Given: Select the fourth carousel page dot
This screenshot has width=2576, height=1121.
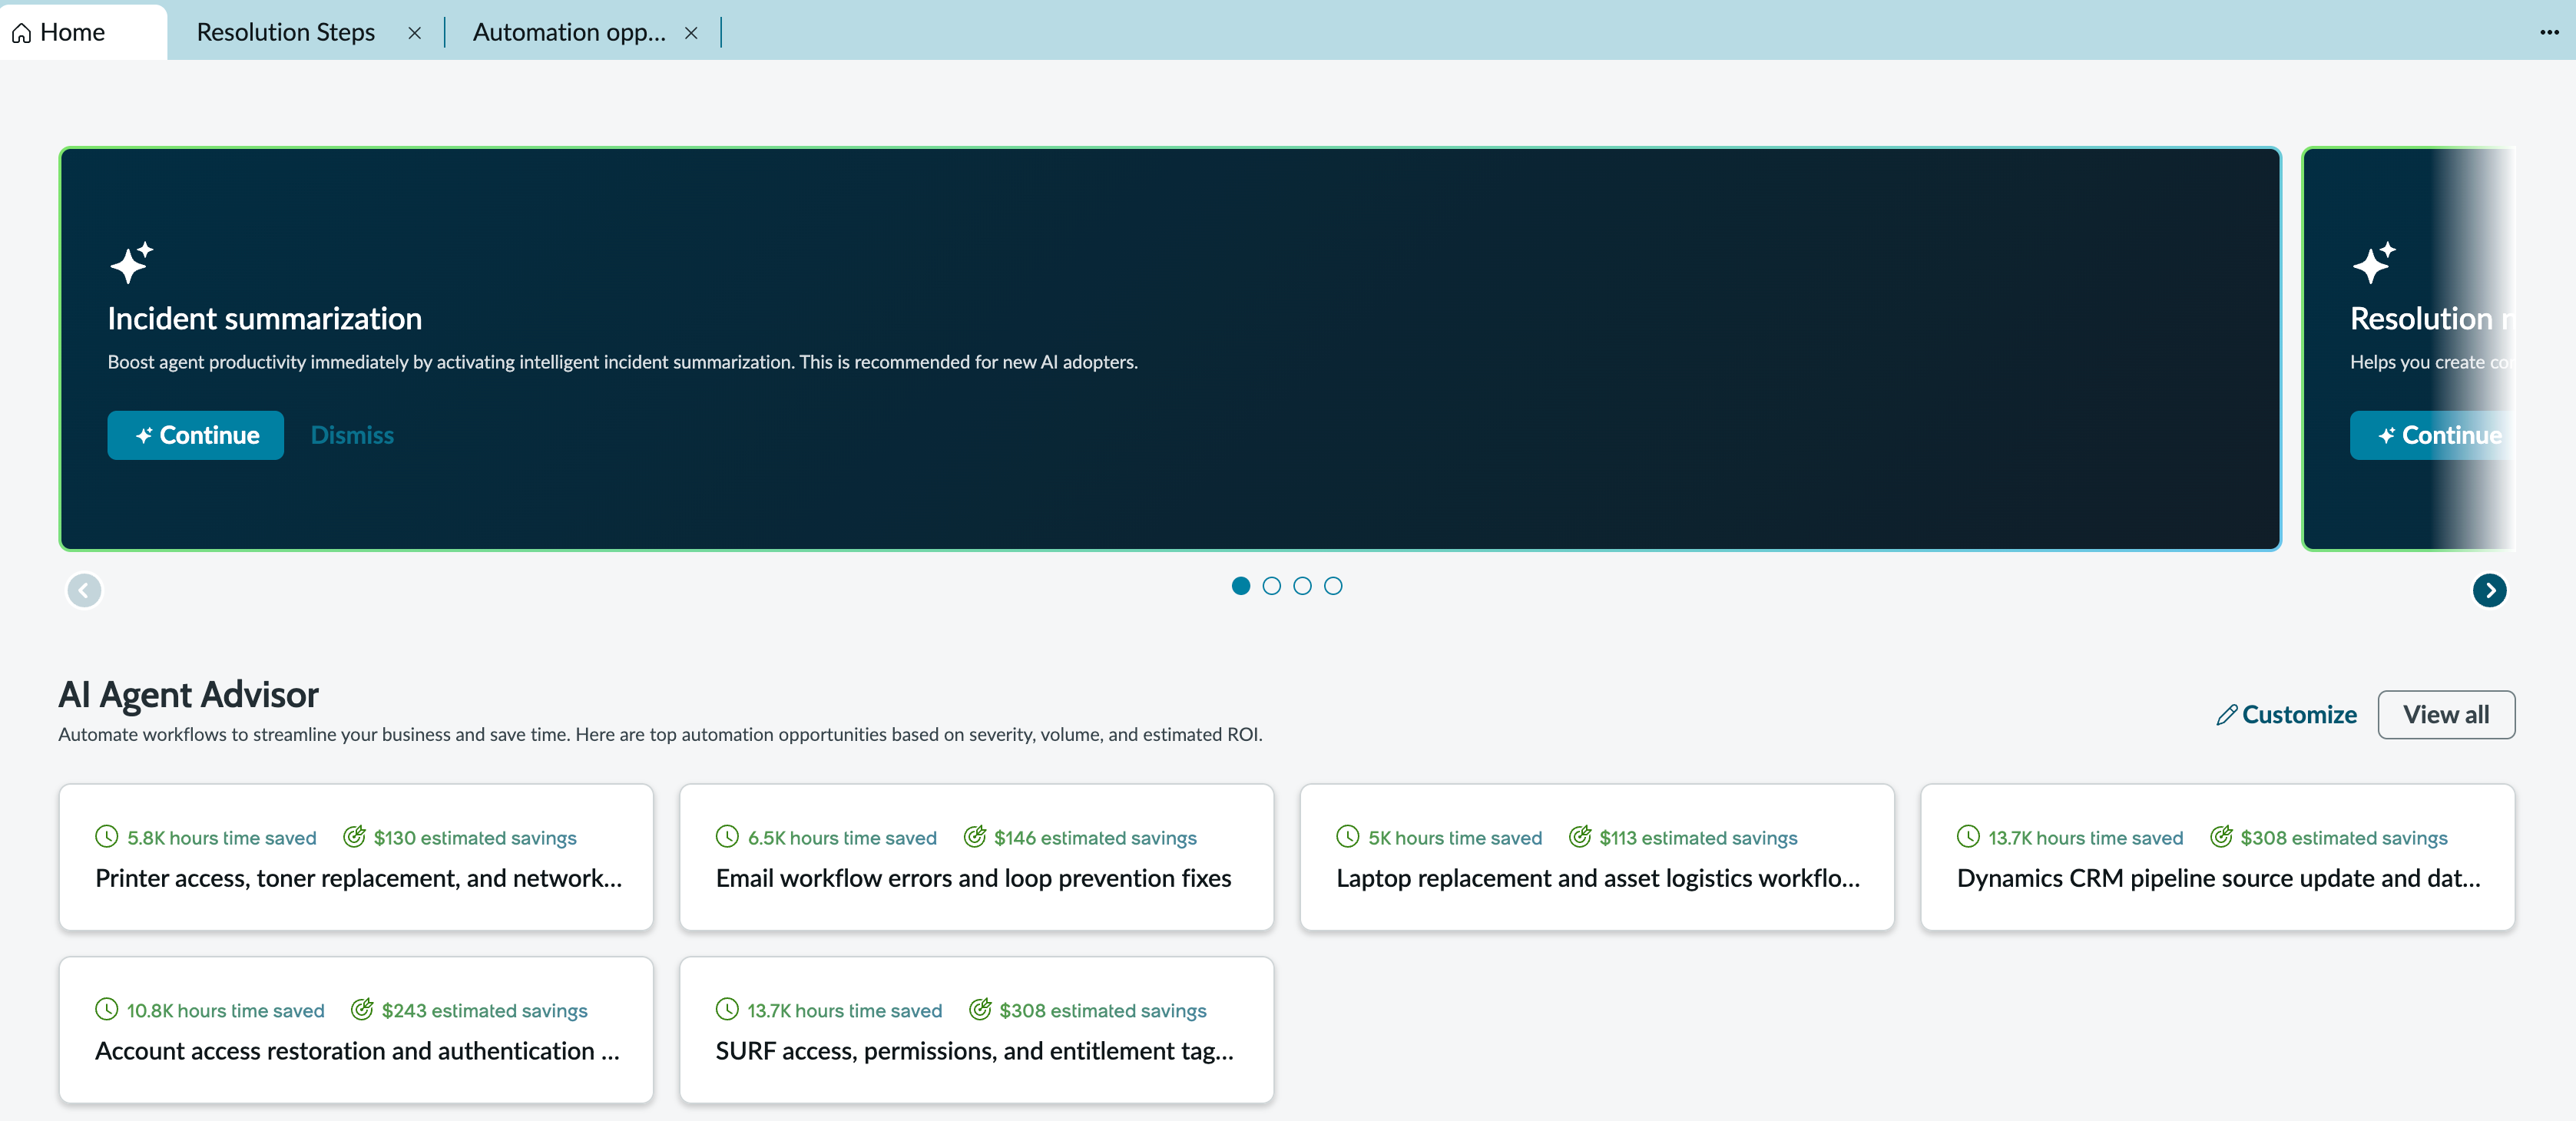Looking at the screenshot, I should tap(1333, 586).
